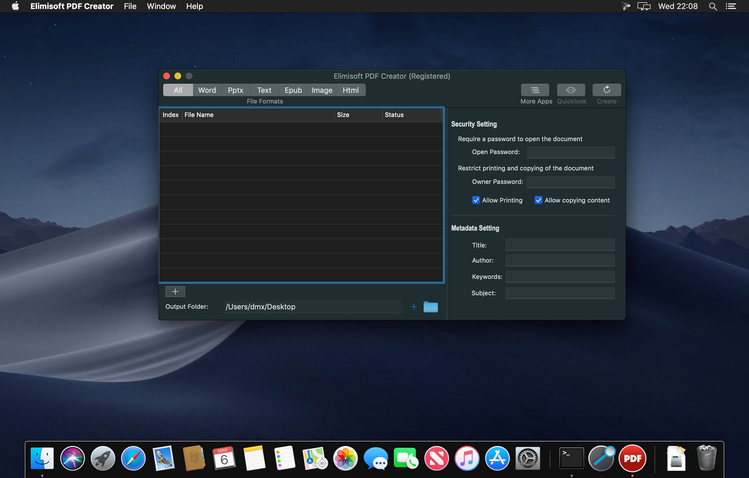The height and width of the screenshot is (478, 749).
Task: Open the Apple menu
Action: (x=15, y=6)
